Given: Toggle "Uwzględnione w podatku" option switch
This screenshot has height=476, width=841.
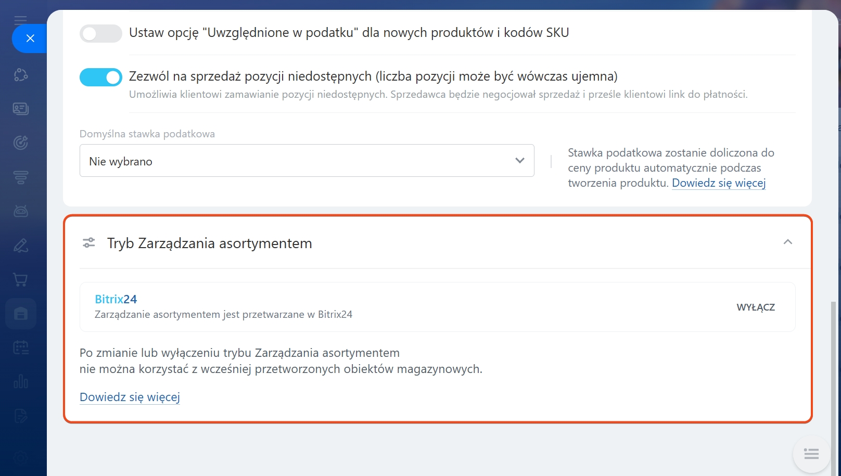Looking at the screenshot, I should pyautogui.click(x=101, y=34).
